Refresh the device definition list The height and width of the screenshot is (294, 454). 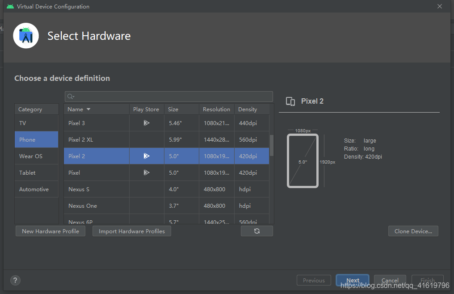click(256, 231)
